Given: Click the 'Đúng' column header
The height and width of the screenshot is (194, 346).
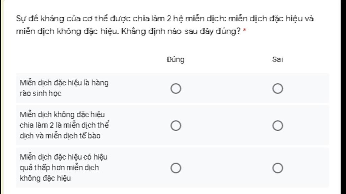Looking at the screenshot, I should point(176,60).
